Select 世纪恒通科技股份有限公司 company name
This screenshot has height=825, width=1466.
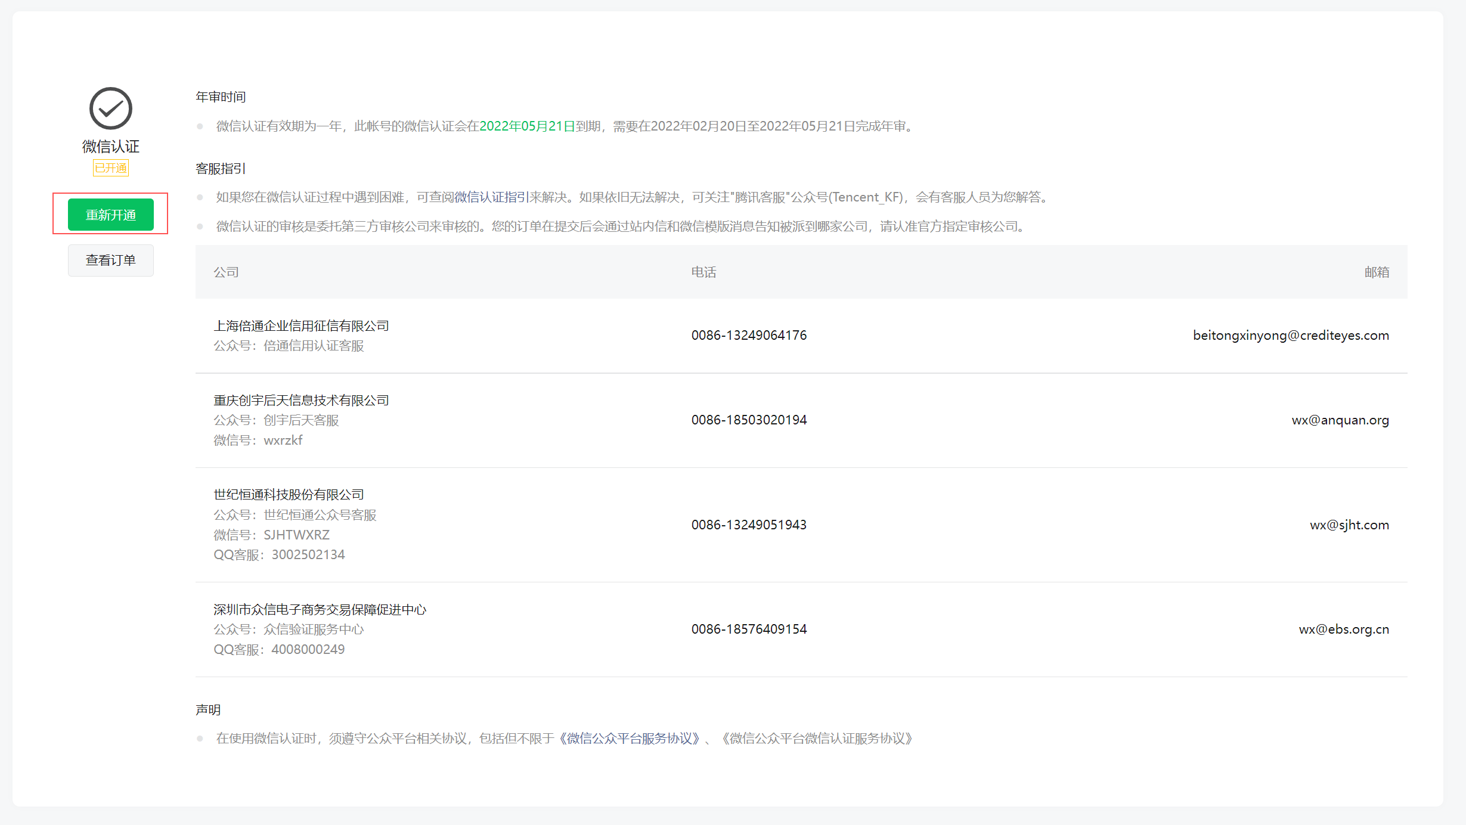pos(289,495)
